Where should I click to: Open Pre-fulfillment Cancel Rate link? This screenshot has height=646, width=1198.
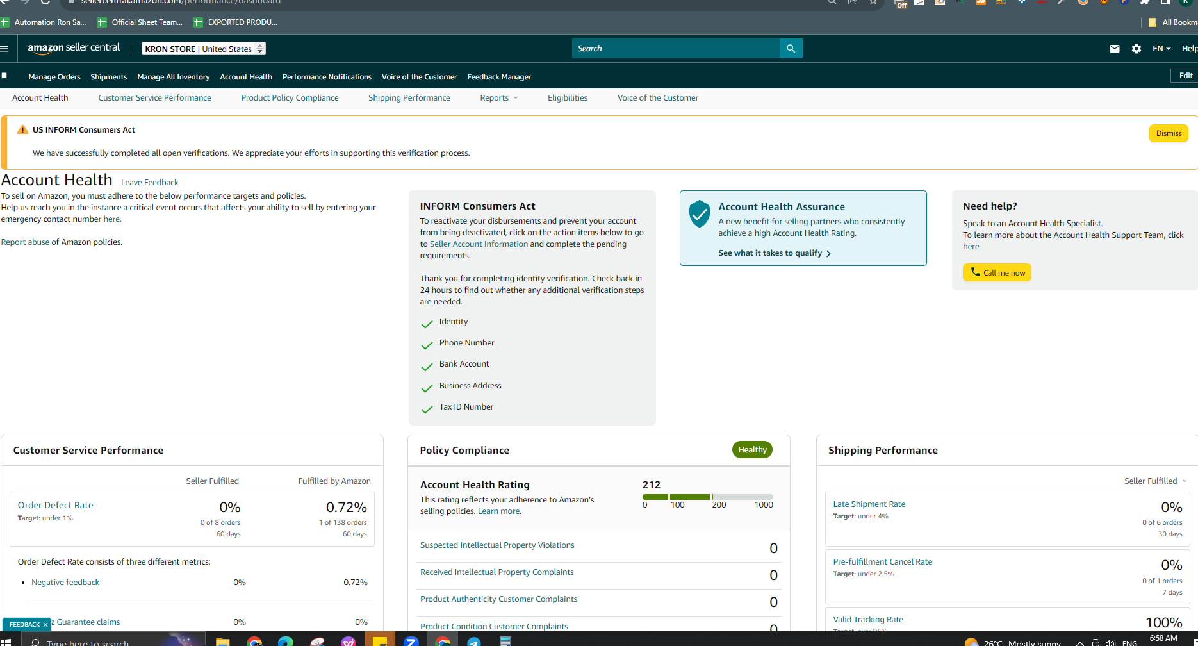coord(883,562)
